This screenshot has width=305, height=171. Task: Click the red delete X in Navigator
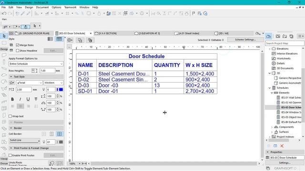(282, 146)
